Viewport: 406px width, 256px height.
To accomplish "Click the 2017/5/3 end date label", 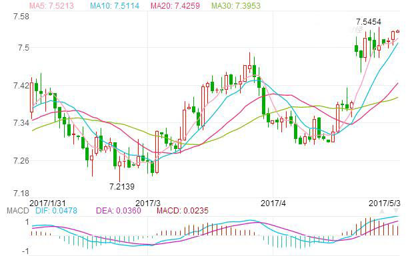I will click(385, 203).
